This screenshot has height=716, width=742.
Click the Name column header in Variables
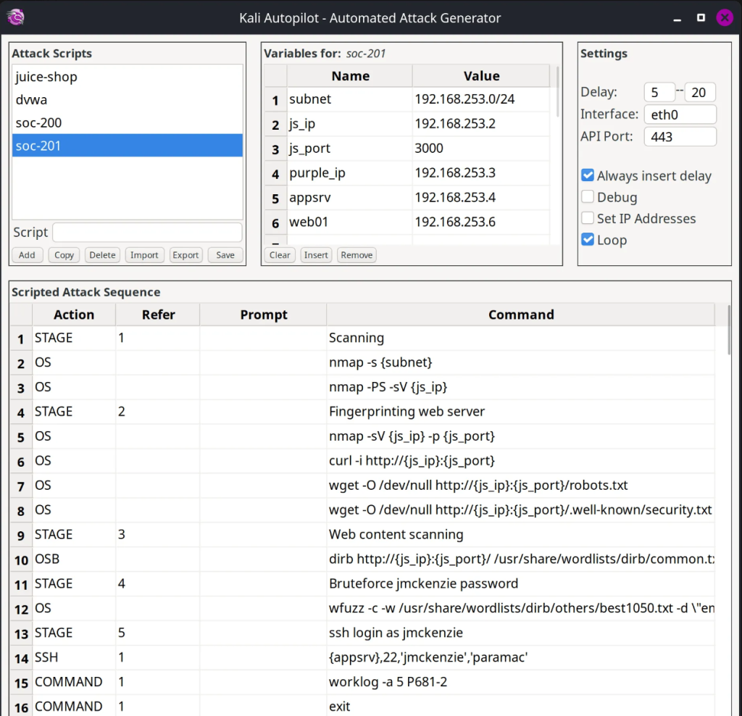tap(350, 75)
